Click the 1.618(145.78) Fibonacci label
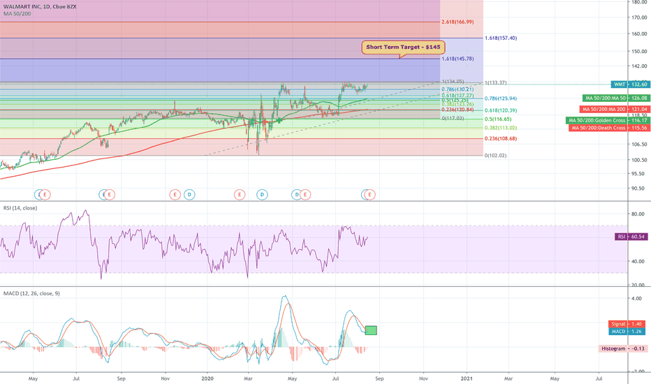This screenshot has height=384, width=651. click(x=458, y=59)
